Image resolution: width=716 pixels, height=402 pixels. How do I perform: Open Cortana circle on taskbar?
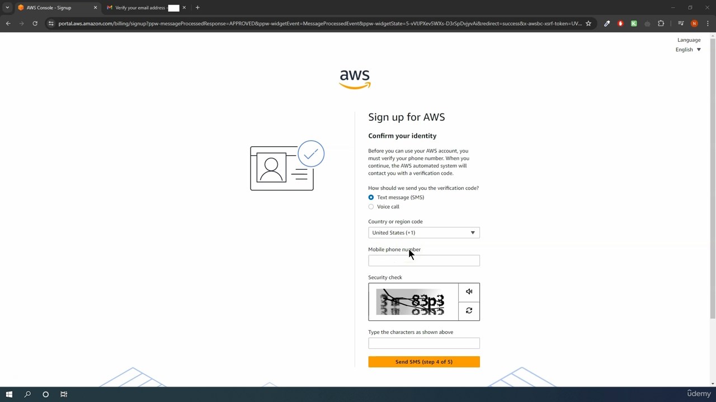46,394
